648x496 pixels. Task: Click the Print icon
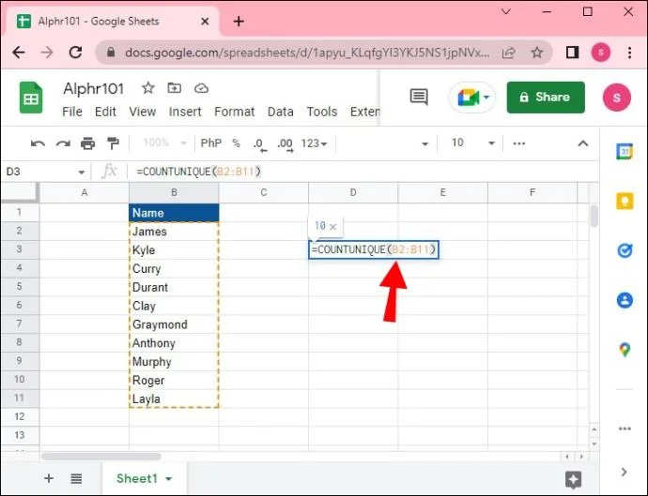[x=87, y=143]
